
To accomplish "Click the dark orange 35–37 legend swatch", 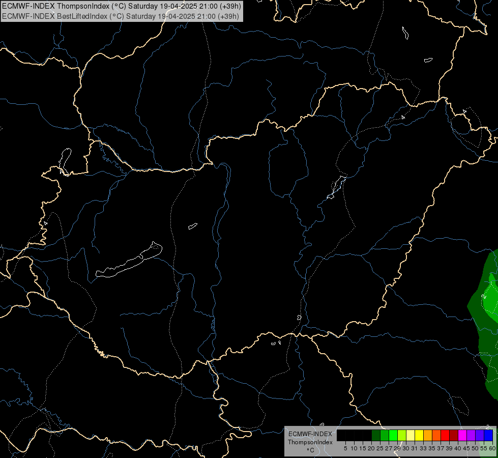I will tap(436, 435).
